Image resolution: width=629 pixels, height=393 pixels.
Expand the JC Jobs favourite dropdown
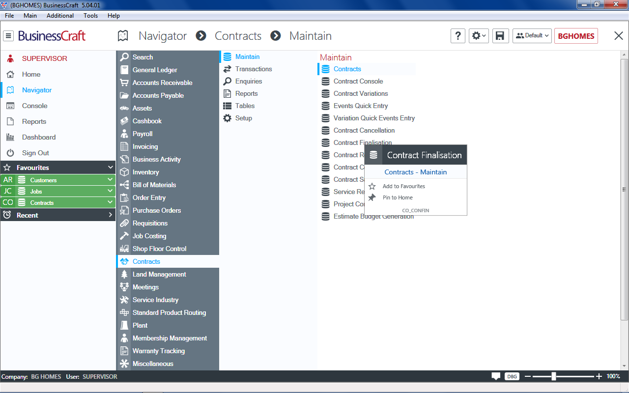tap(110, 191)
